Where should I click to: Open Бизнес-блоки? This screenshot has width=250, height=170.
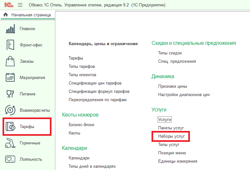(82, 125)
